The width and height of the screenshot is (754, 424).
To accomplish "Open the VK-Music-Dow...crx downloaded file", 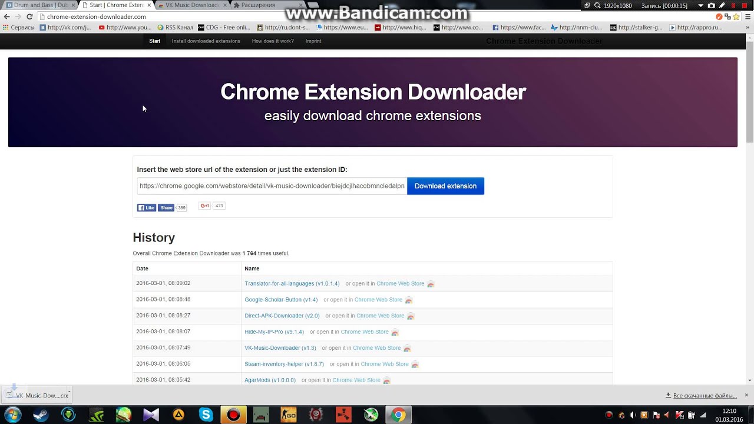I will (37, 395).
